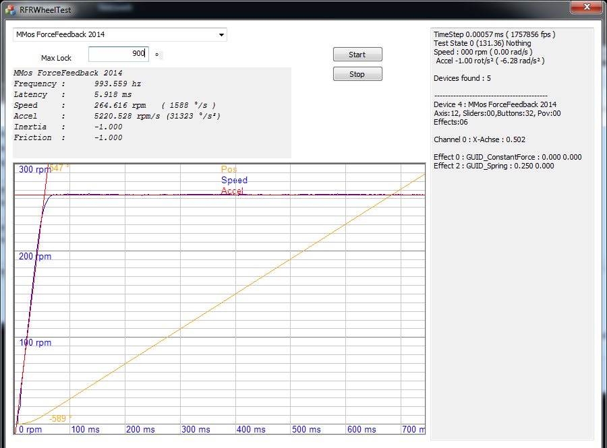The image size is (607, 448).
Task: Click the 200 rpm axis label
Action: pos(35,257)
